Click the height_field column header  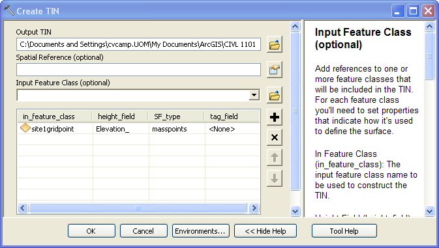point(120,117)
